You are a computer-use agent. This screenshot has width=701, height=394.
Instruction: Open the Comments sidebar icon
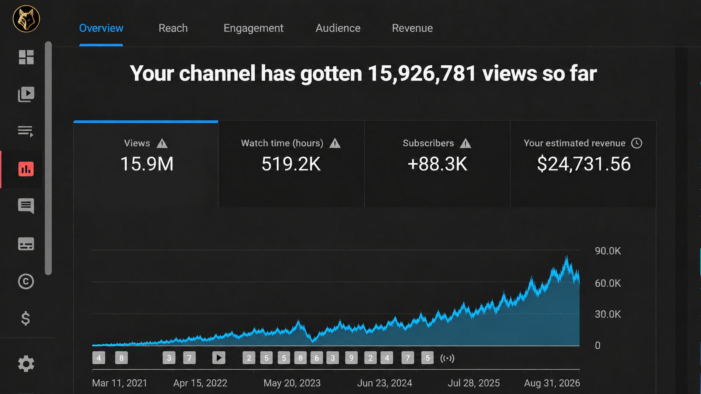(x=26, y=206)
